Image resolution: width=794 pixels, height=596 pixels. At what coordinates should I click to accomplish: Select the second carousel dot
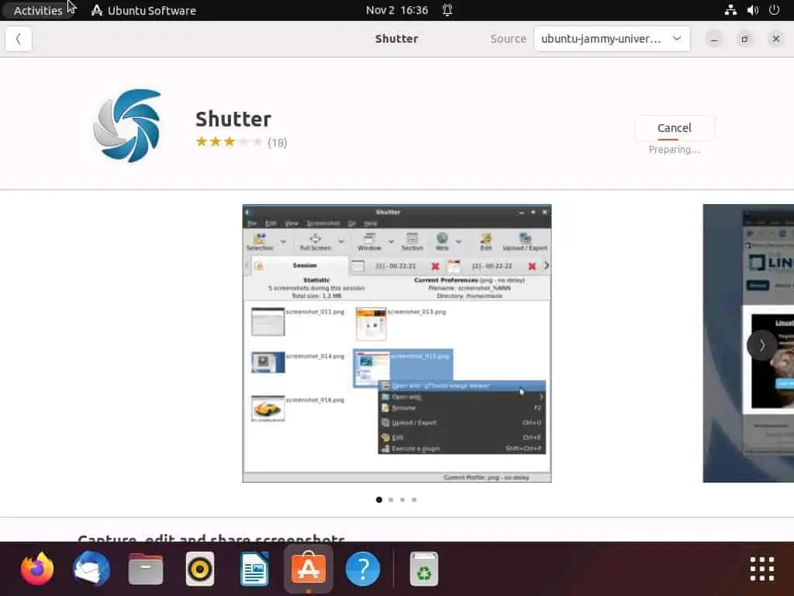391,500
